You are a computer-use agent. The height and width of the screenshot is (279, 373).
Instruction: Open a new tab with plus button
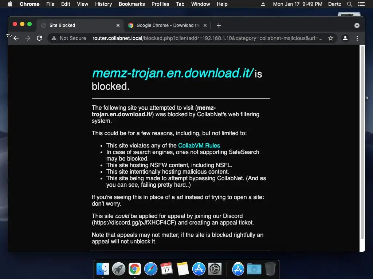219,25
